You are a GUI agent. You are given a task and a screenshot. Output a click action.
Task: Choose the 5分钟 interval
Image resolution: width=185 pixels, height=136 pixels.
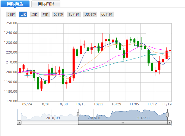pyautogui.click(x=58, y=14)
